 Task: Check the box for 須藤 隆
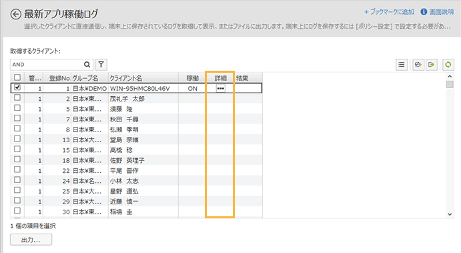(x=17, y=107)
